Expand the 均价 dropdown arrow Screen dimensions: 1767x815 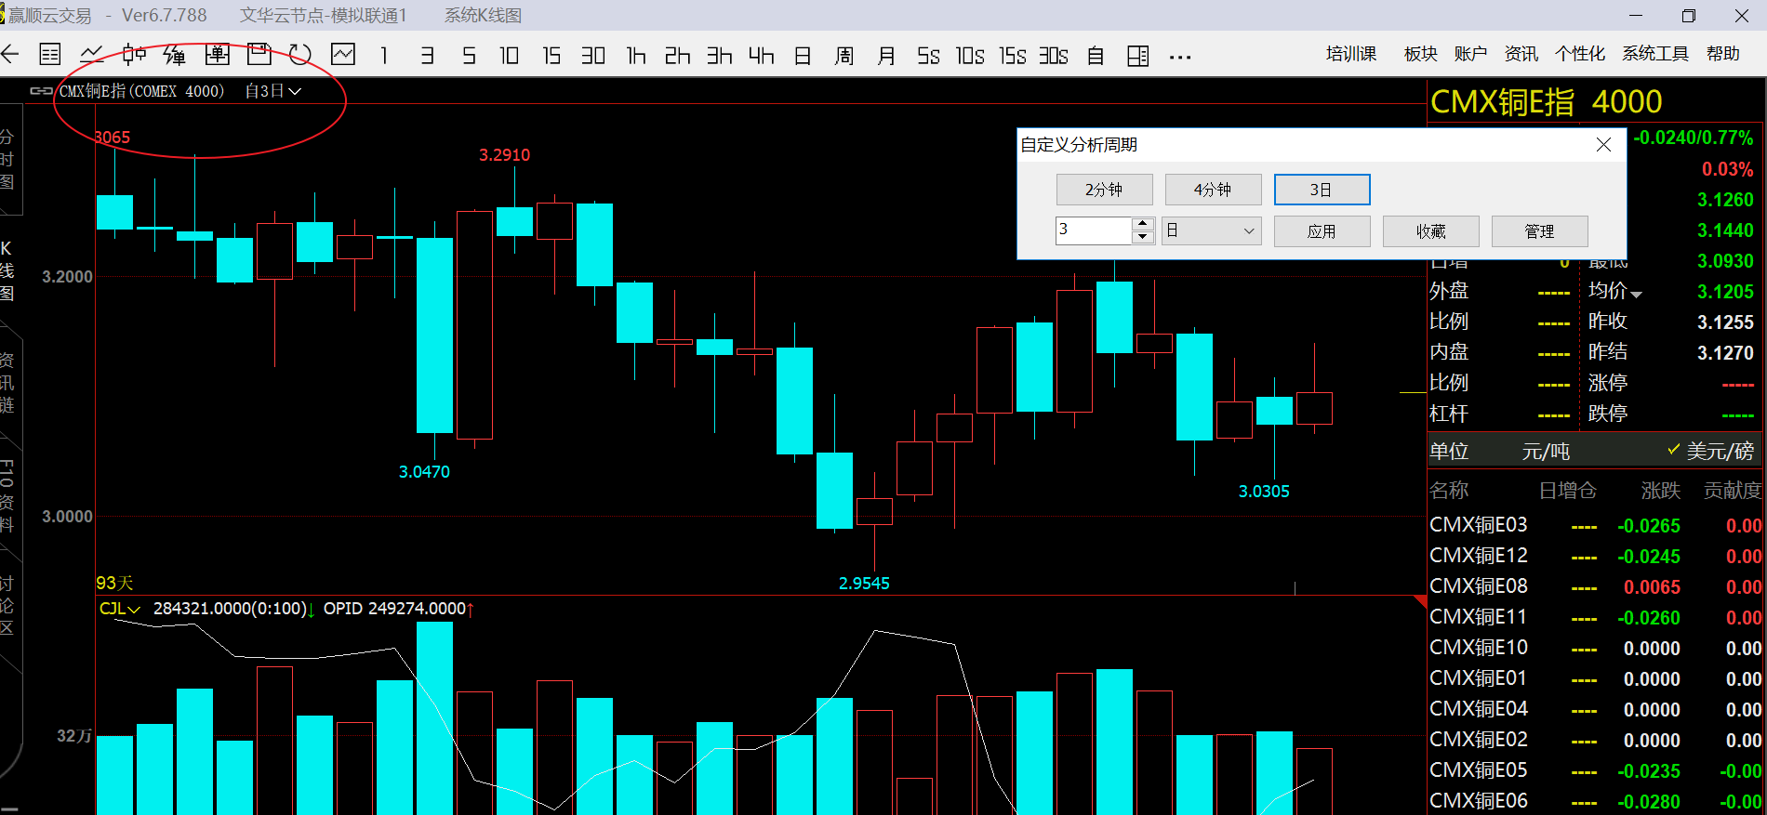[x=1637, y=295]
